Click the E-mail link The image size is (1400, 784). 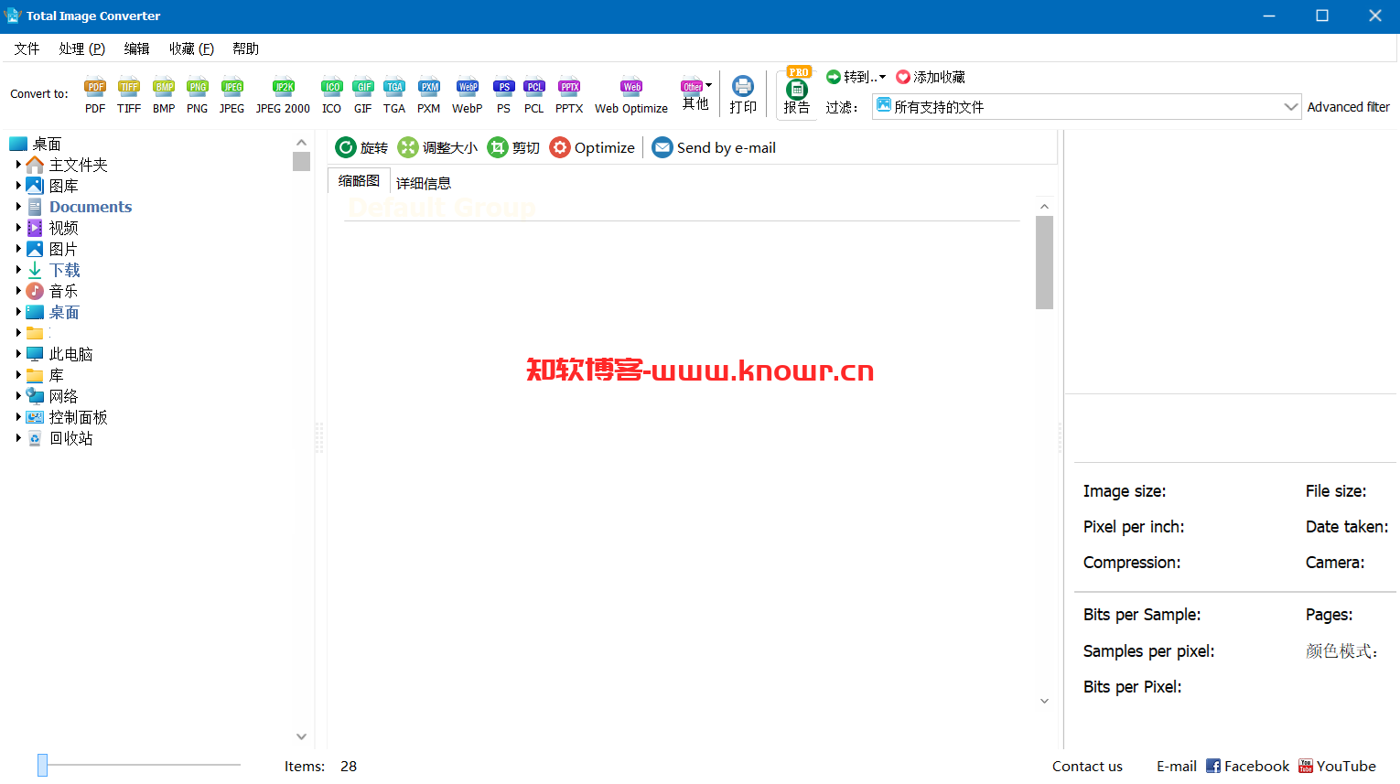1177,767
